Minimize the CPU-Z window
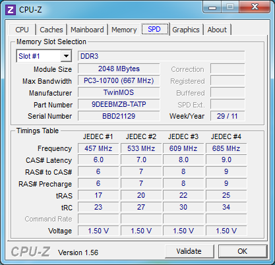 [x=212, y=7]
